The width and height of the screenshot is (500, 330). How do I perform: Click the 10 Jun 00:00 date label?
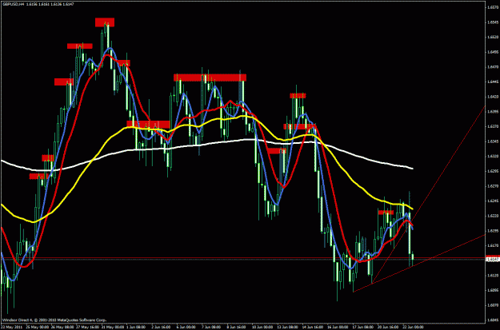click(x=262, y=327)
